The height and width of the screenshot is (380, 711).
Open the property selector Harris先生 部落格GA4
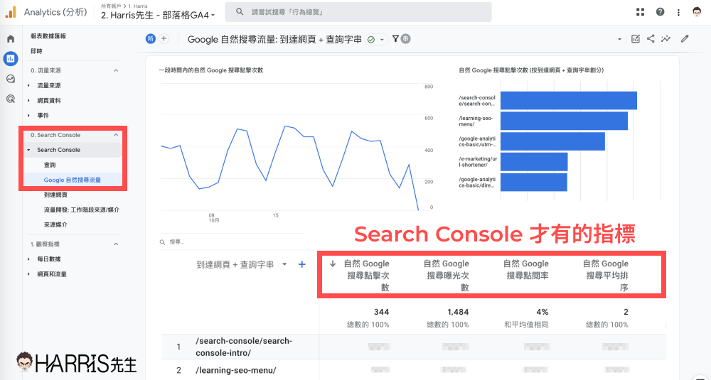[x=157, y=15]
